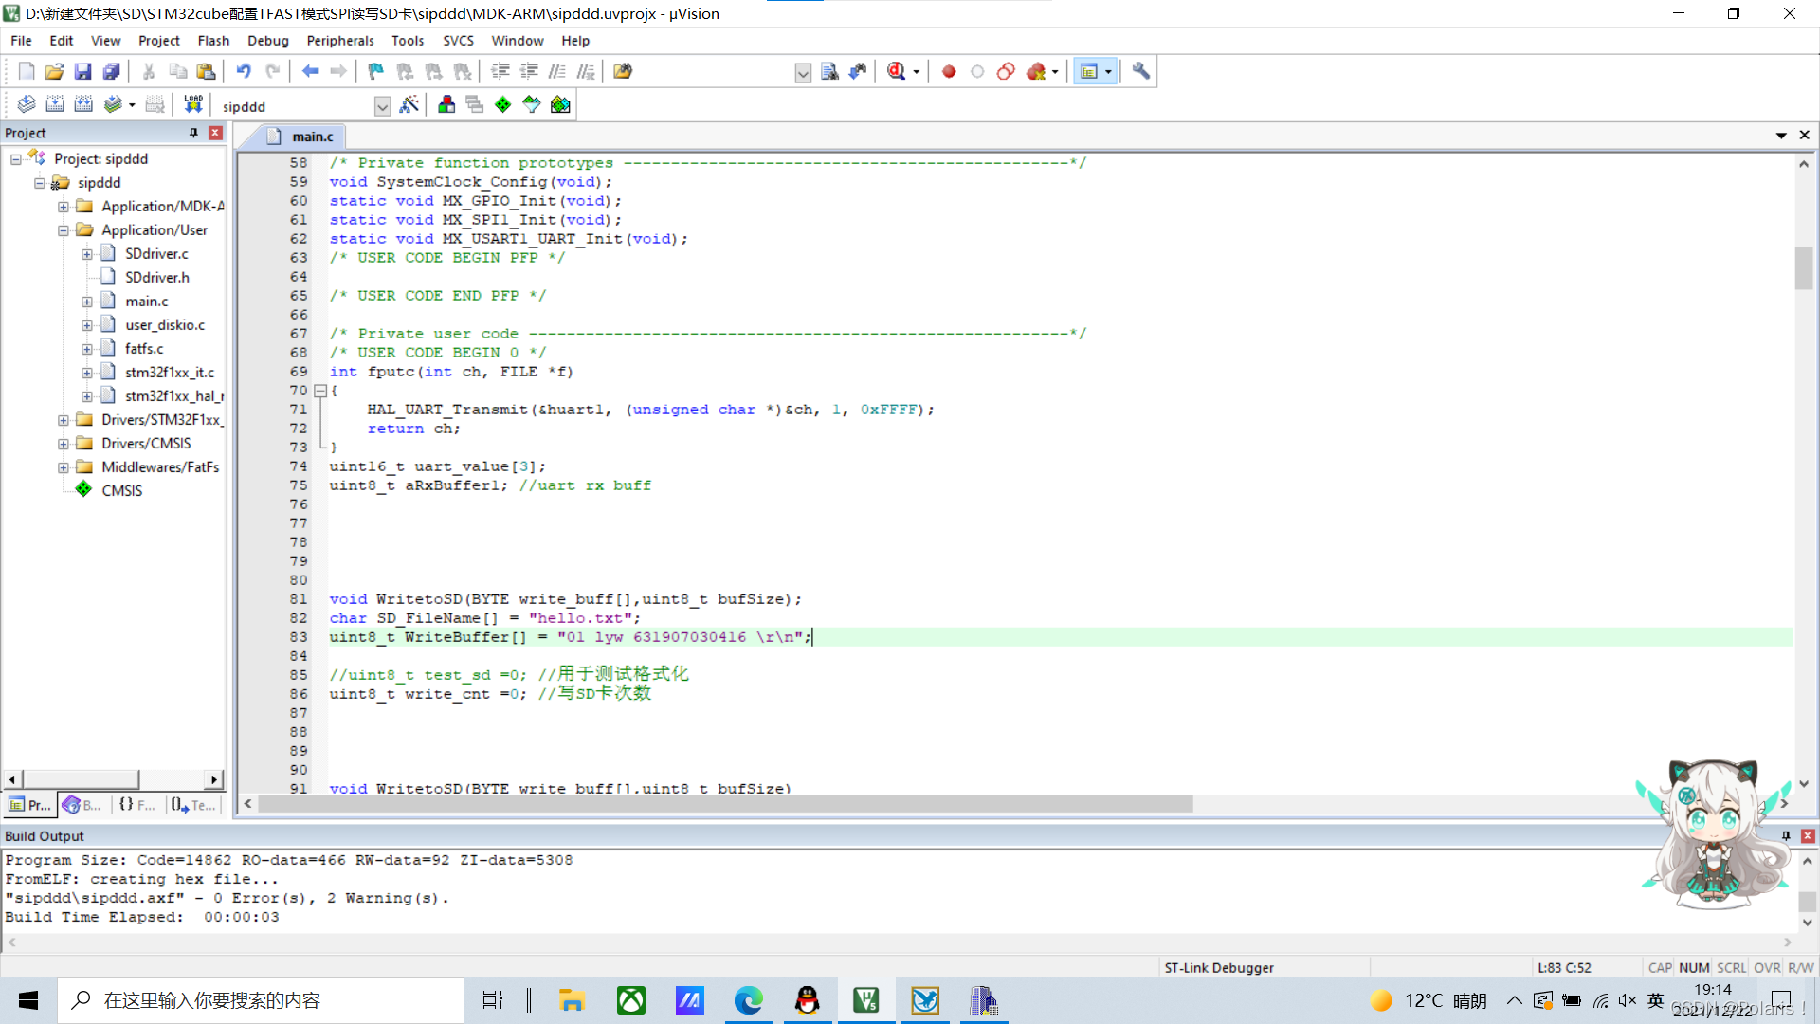Open the QQ penguin taskbar app
1820x1024 pixels.
pyautogui.click(x=808, y=1000)
